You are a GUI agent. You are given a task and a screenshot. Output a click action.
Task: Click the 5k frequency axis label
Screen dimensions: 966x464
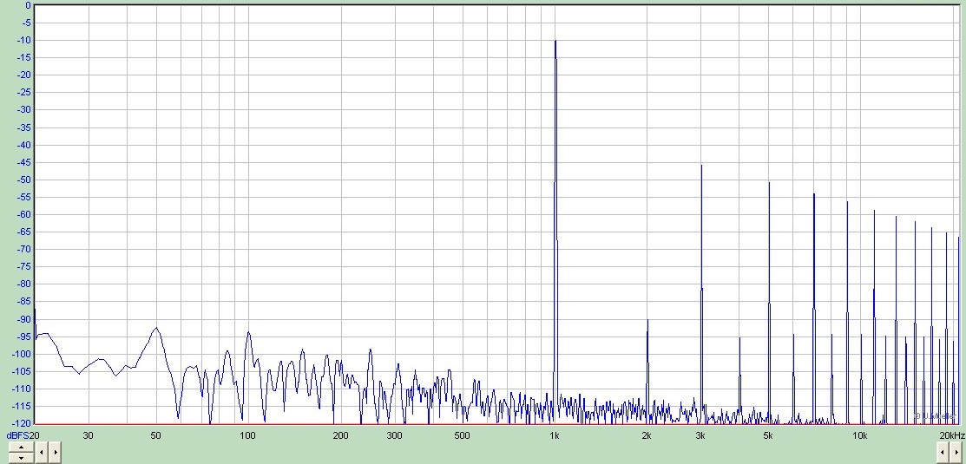(768, 435)
